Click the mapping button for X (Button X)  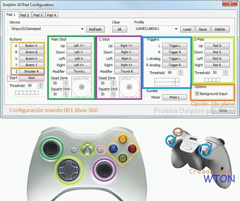(x=32, y=59)
